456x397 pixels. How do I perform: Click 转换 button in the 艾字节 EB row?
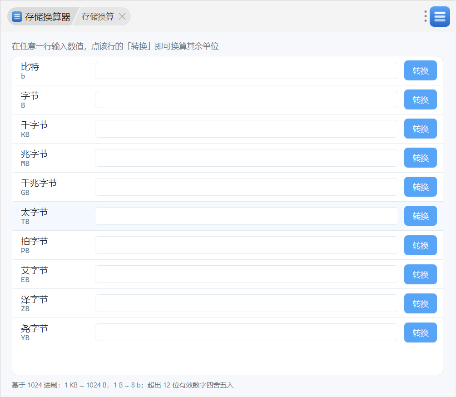(x=420, y=274)
